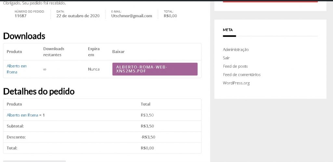Image resolution: width=333 pixels, height=162 pixels.
Task: Click the Downloads restantes column header
Action: tap(54, 52)
